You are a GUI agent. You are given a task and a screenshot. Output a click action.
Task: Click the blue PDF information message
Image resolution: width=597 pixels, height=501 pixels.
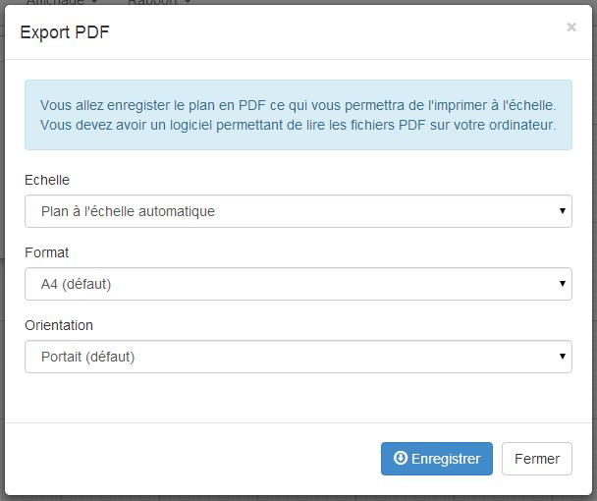(298, 115)
